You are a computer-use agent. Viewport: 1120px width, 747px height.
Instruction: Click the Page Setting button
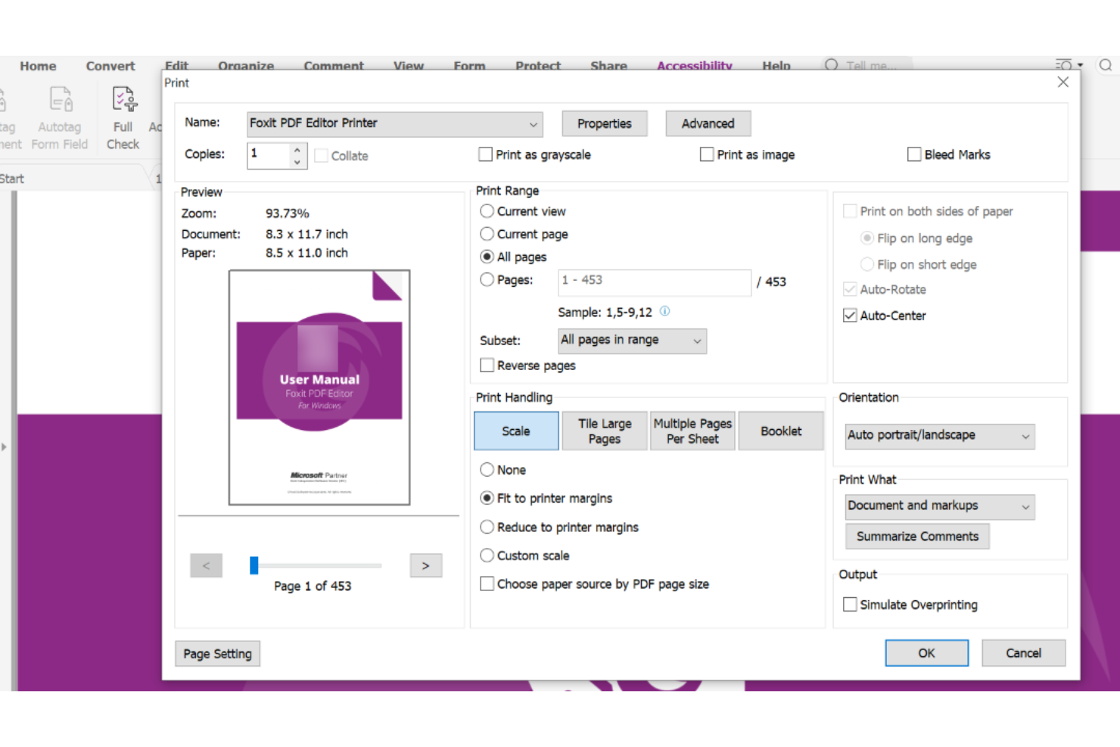pyautogui.click(x=218, y=653)
